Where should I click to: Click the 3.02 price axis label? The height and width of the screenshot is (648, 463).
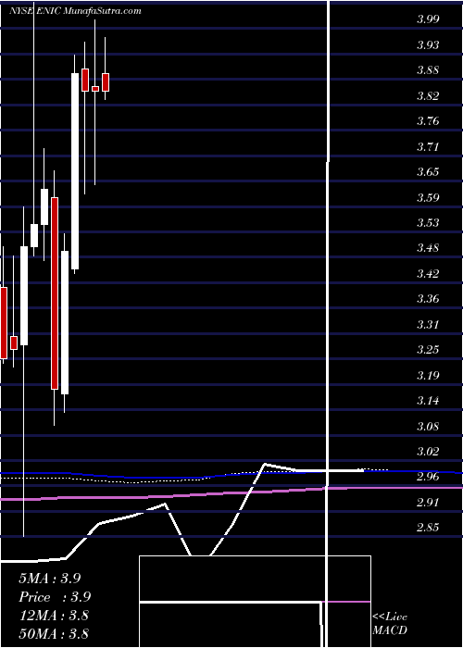click(x=428, y=452)
